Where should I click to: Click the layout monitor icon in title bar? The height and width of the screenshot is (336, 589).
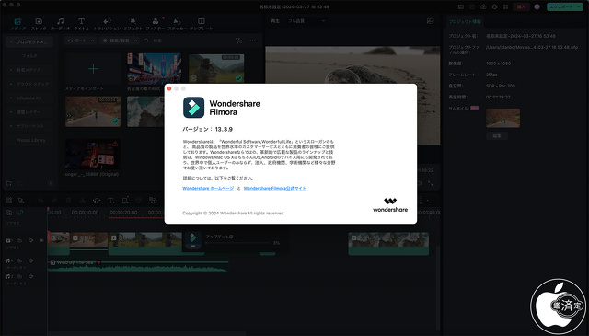[x=461, y=6]
